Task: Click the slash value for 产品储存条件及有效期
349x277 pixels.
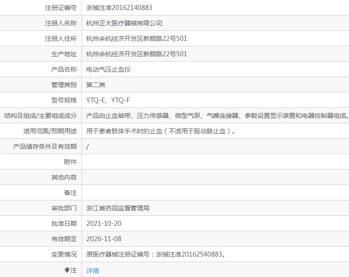Action: click(88, 146)
